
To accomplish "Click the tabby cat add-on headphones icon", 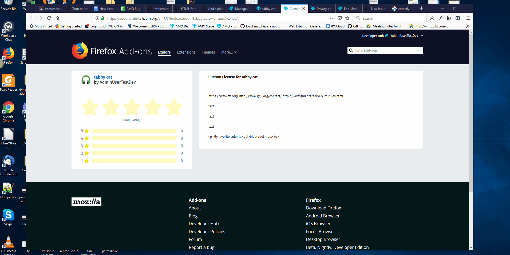I will coord(86,80).
